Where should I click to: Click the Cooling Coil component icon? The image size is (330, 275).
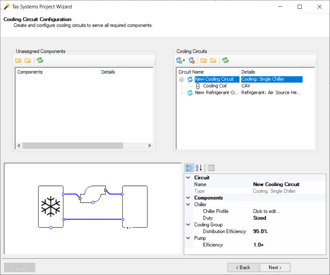click(198, 86)
